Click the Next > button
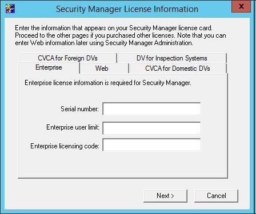This screenshot has width=256, height=214. tap(165, 196)
